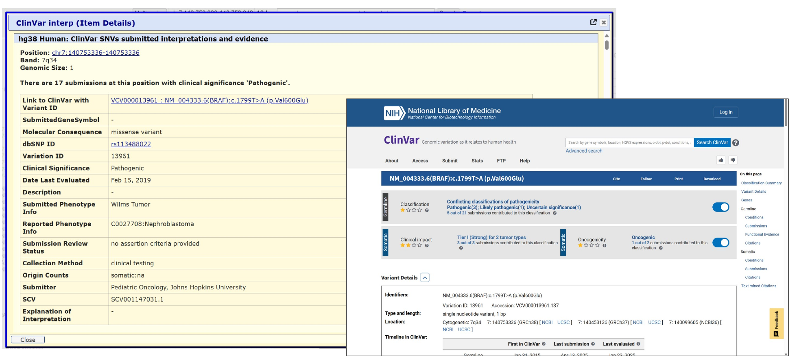Click the thumbs up icon
Screen dimensions: 799x356
pos(721,160)
